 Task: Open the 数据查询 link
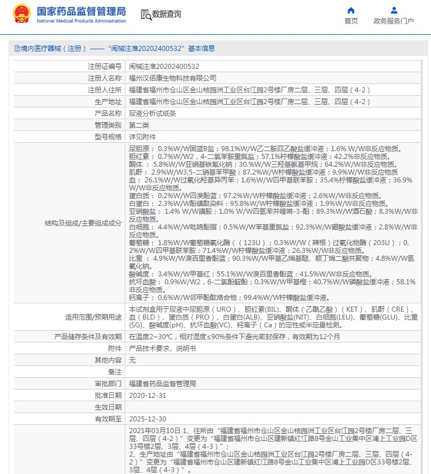[166, 14]
